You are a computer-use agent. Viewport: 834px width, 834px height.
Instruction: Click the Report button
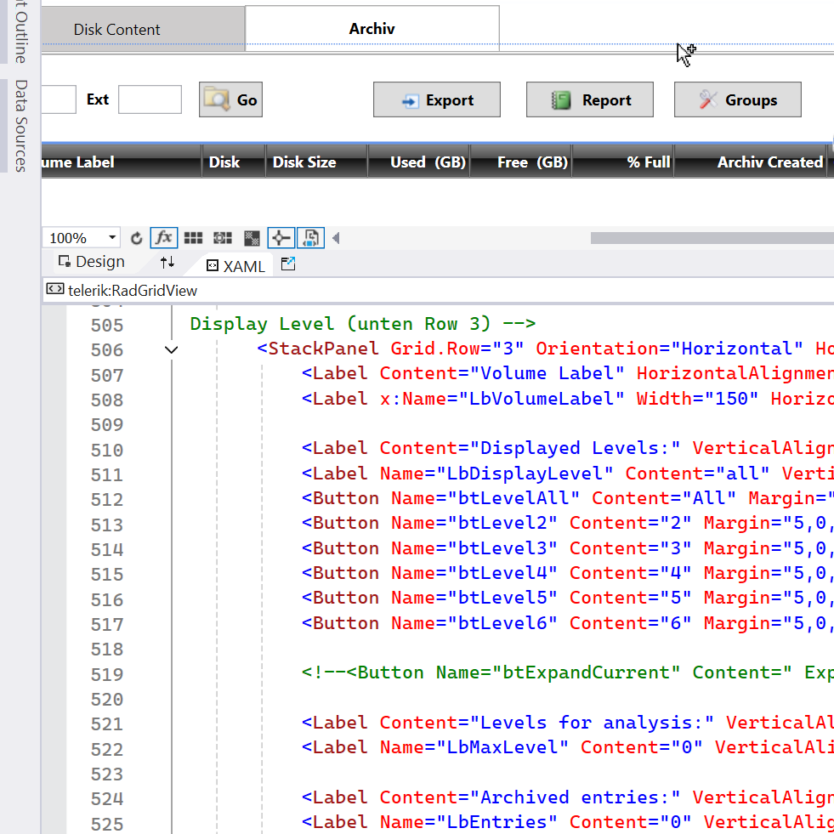[x=590, y=99]
